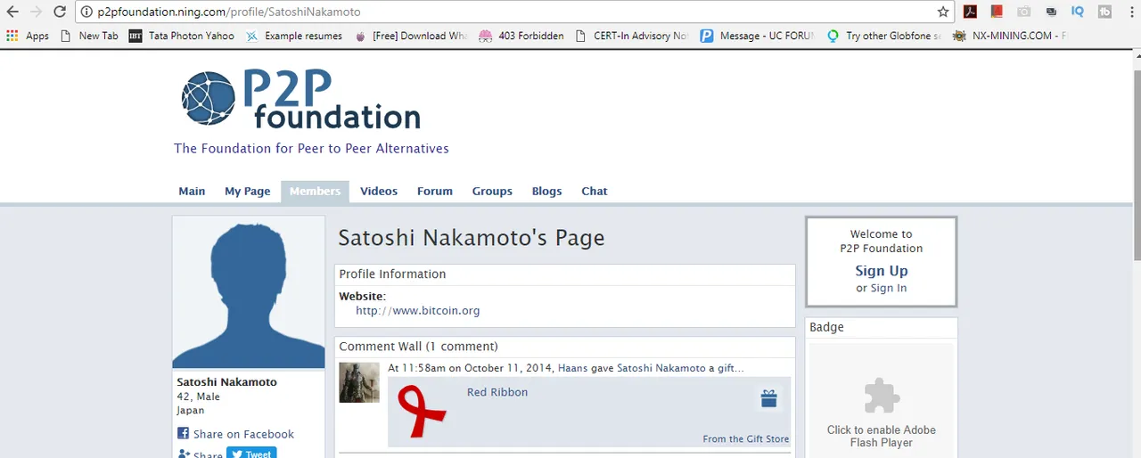Click the bold Satoshi Nakamoto name under avatar

pyautogui.click(x=226, y=382)
